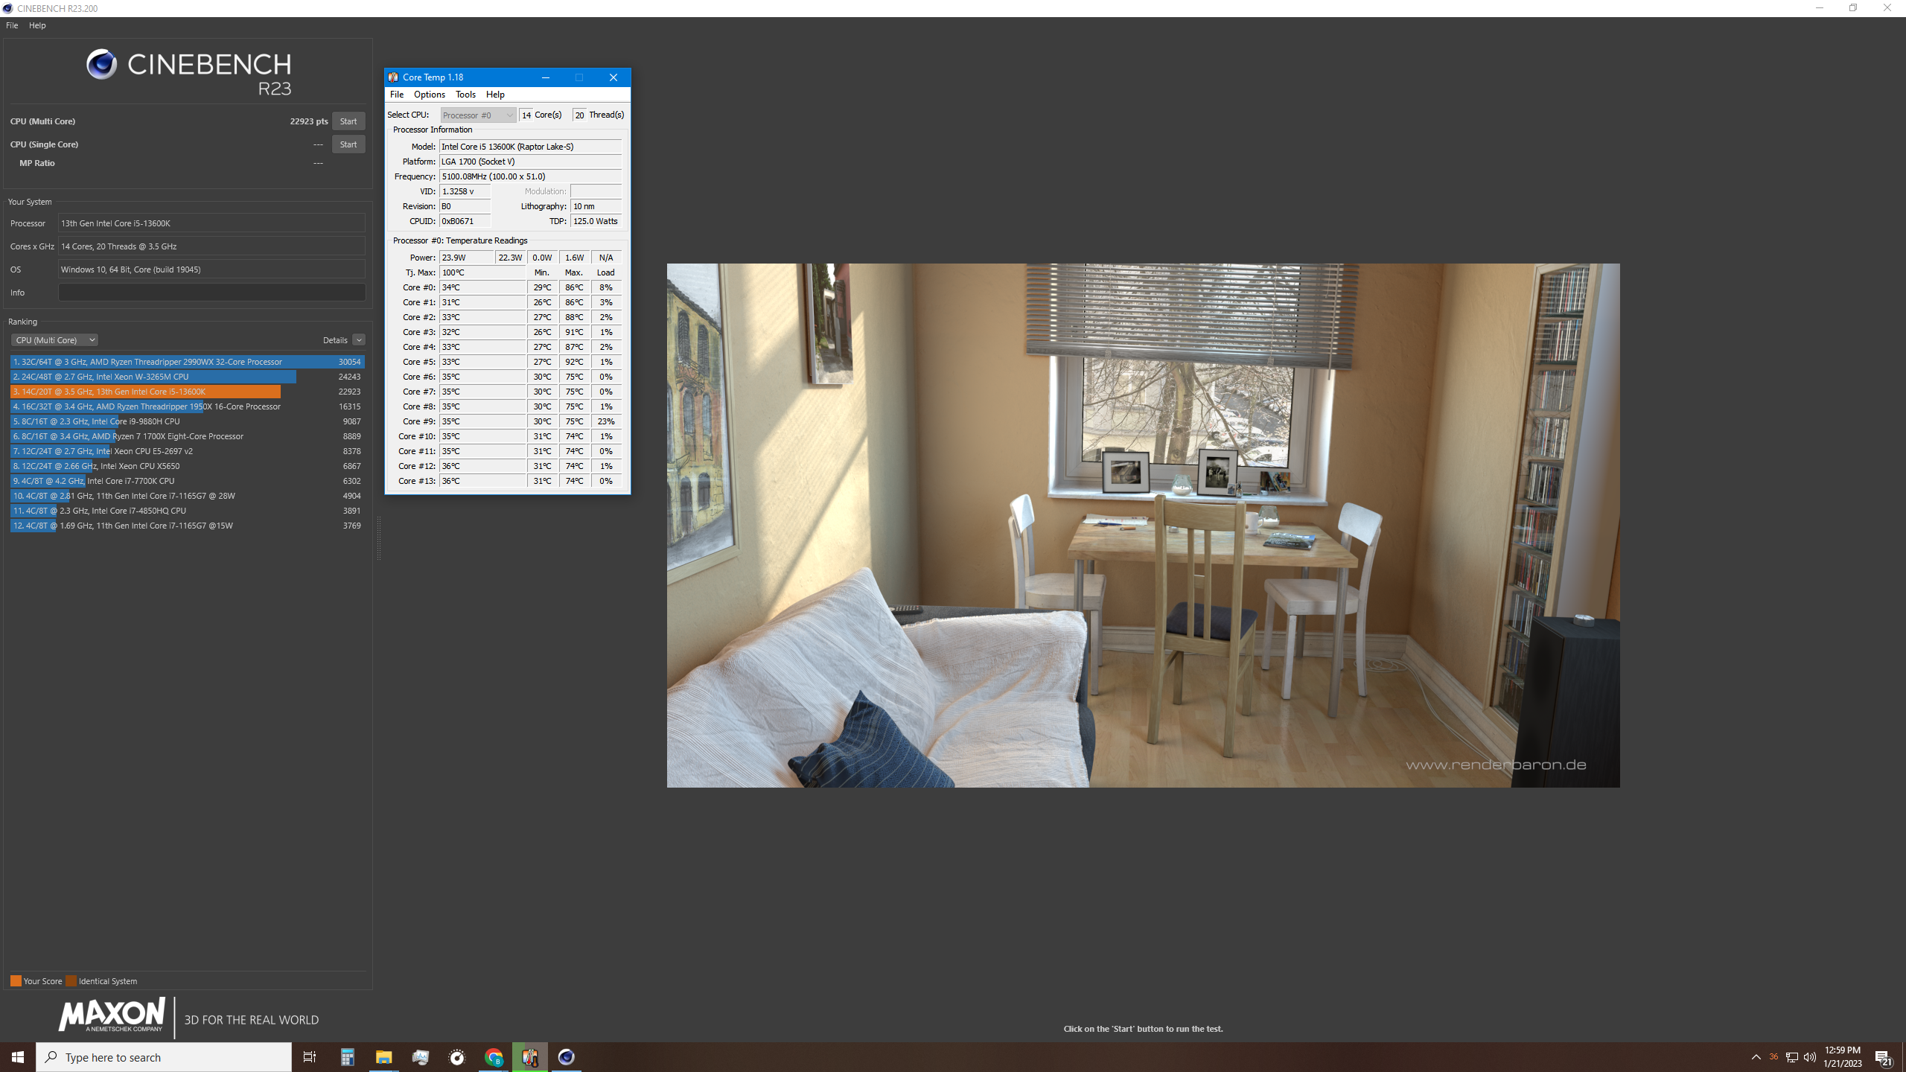Minimize the Core Temp window

546,77
